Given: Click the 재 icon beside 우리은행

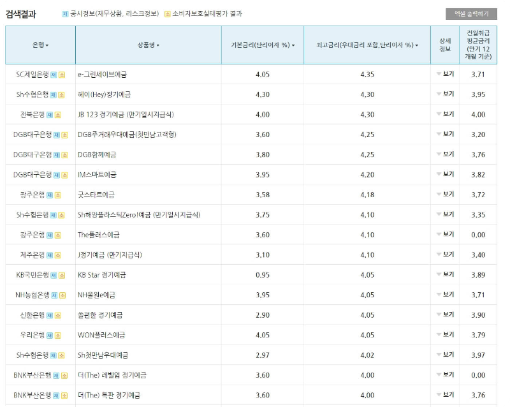Looking at the screenshot, I should (50, 336).
